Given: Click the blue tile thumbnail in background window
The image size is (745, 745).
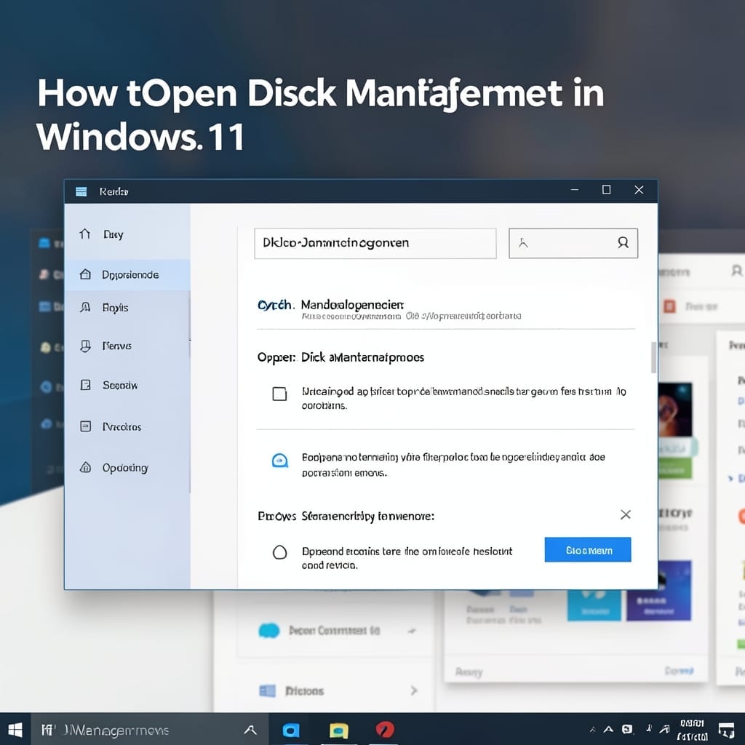Looking at the screenshot, I should [x=594, y=605].
